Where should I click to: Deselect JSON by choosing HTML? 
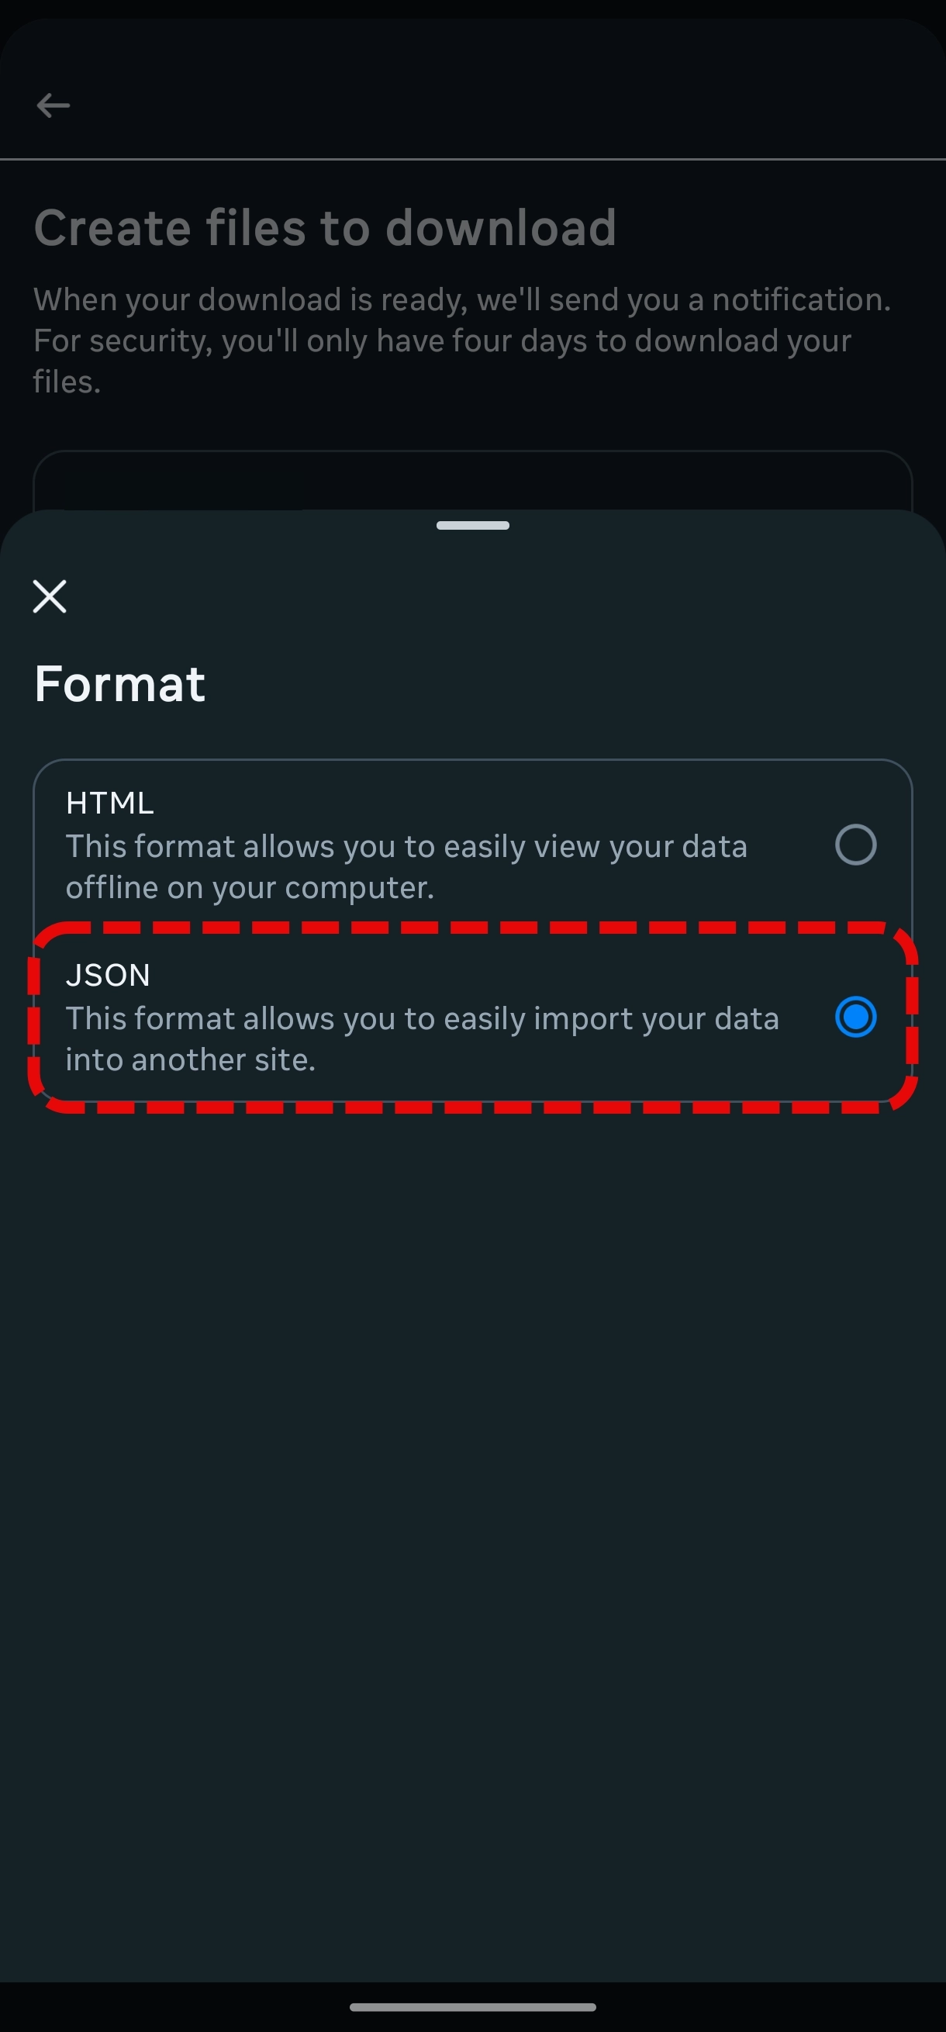[856, 845]
